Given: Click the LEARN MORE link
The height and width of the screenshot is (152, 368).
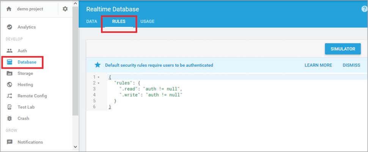Looking at the screenshot, I should pos(318,65).
